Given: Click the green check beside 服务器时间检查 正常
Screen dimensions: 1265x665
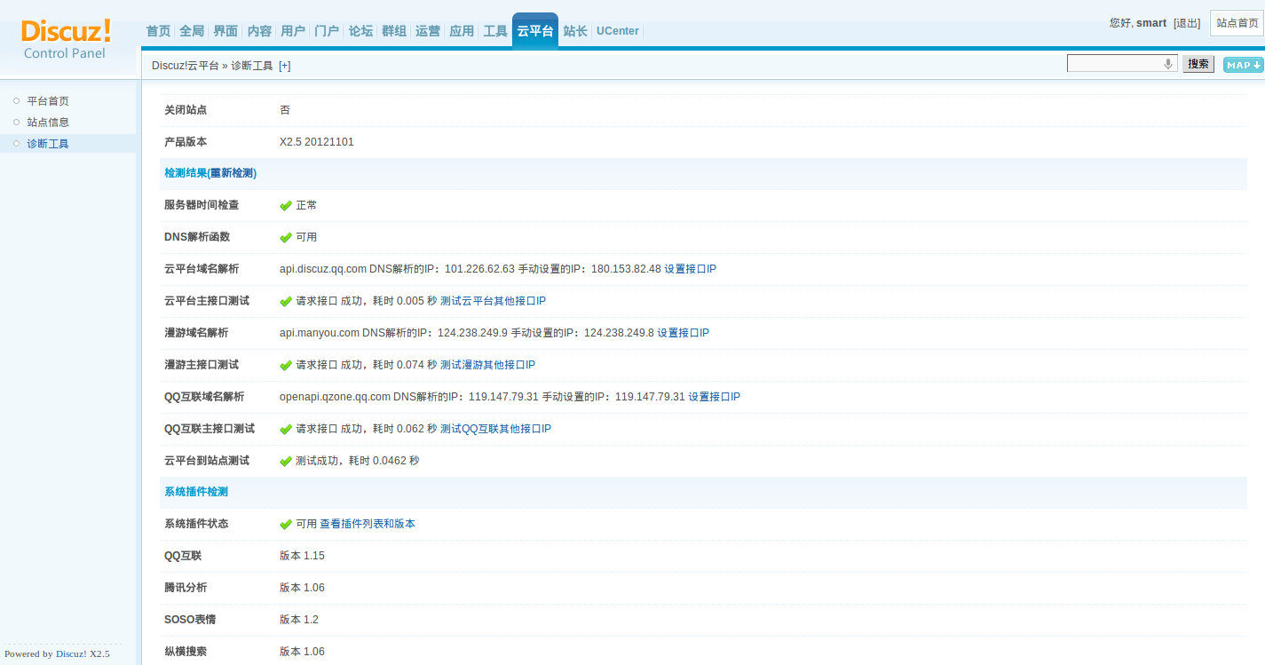Looking at the screenshot, I should point(286,206).
